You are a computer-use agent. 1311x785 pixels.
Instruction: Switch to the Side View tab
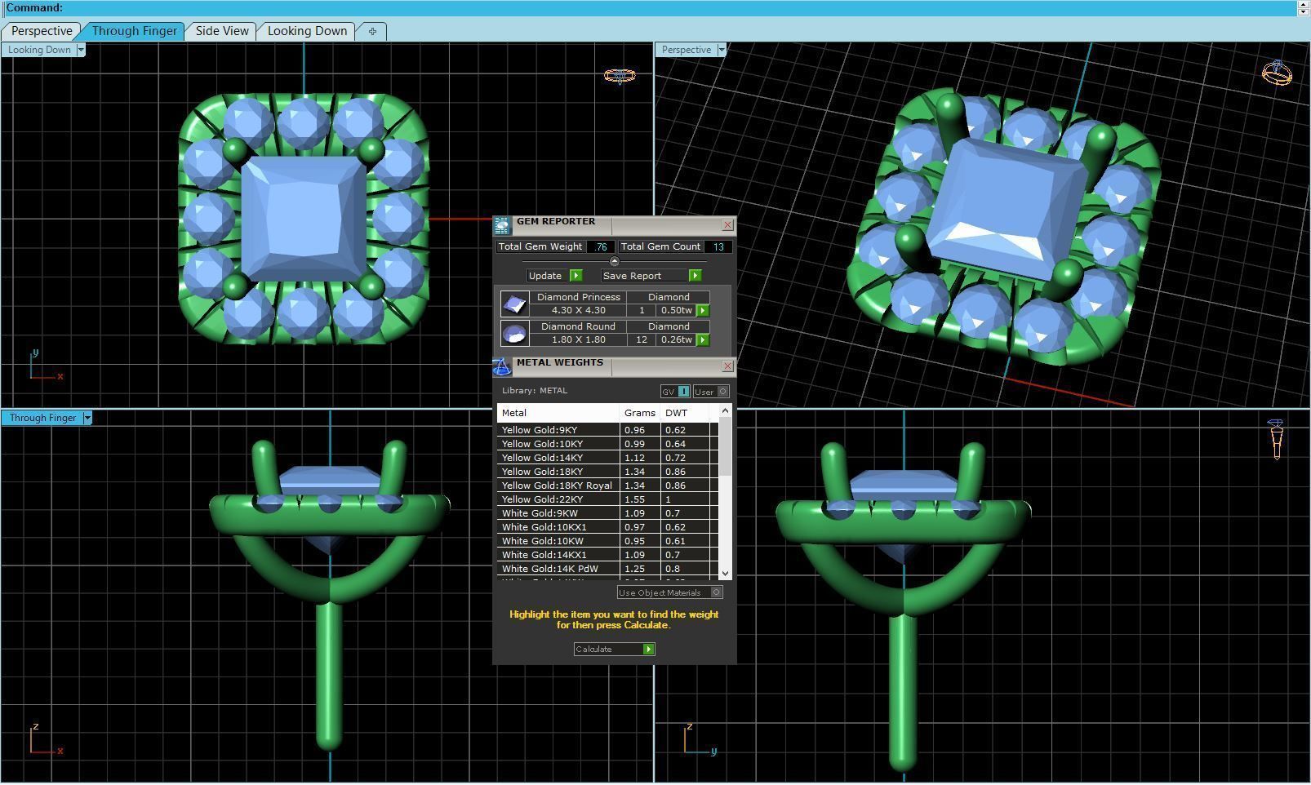click(222, 31)
